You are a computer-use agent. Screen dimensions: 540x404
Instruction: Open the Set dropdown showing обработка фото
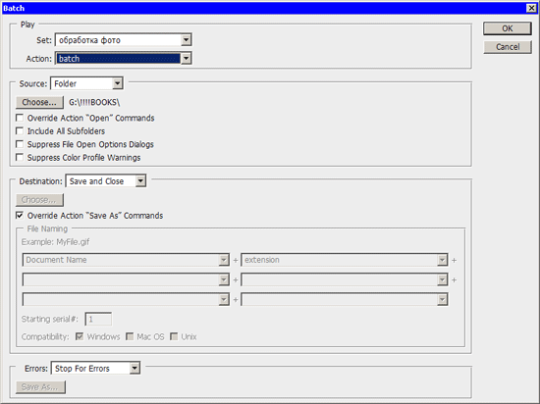[x=124, y=40]
